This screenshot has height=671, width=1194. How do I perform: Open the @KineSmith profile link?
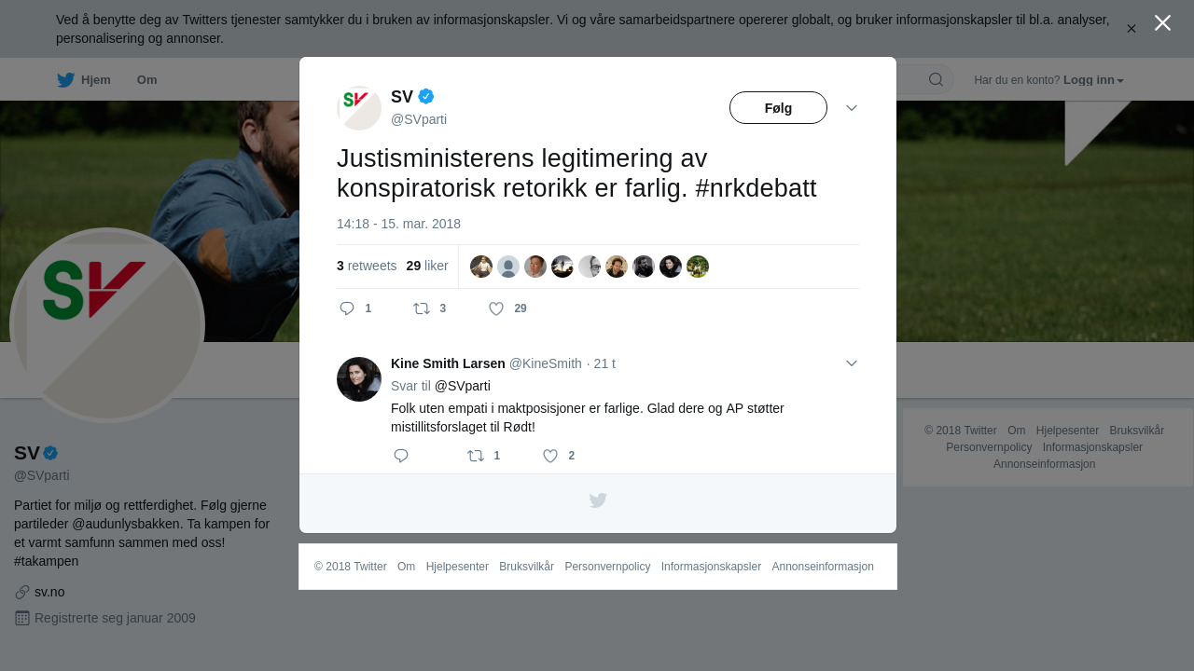[x=545, y=363]
